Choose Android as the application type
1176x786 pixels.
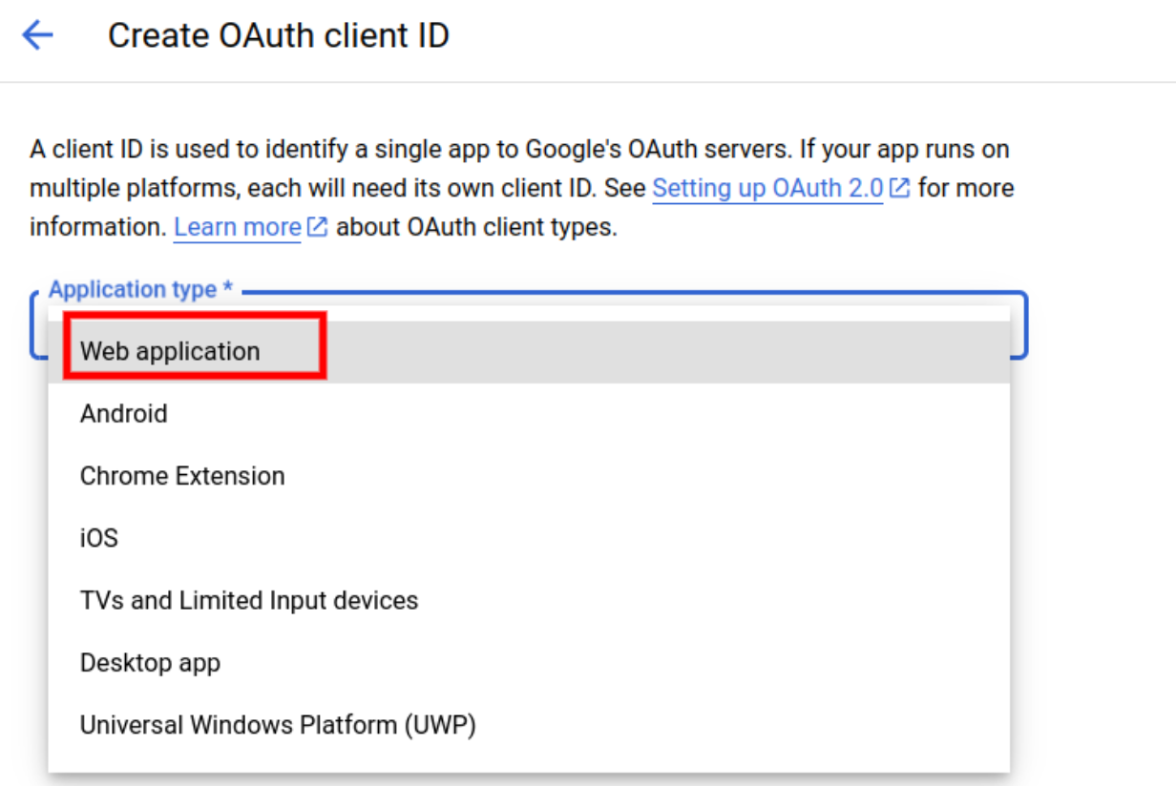124,414
